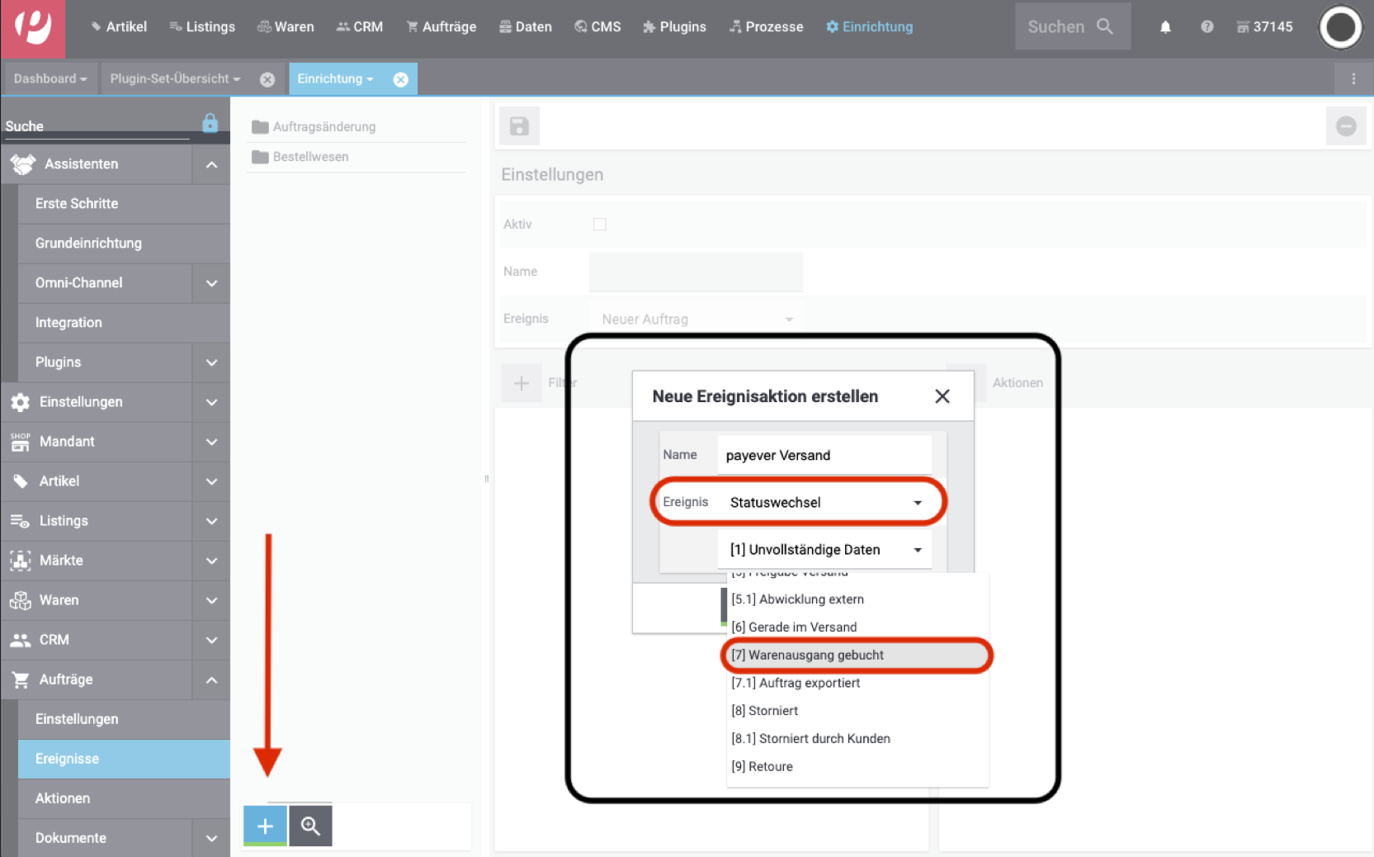1374x857 pixels.
Task: Click the Listings icon in sidebar
Action: 20,521
